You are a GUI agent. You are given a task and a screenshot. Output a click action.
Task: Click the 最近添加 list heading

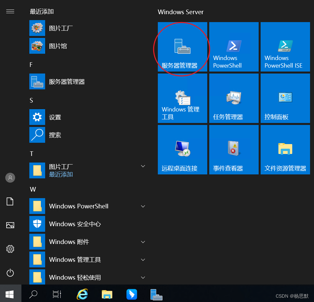[x=42, y=12]
